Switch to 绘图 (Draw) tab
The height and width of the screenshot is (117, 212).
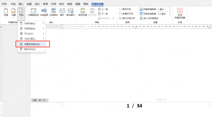pyautogui.click(x=29, y=4)
